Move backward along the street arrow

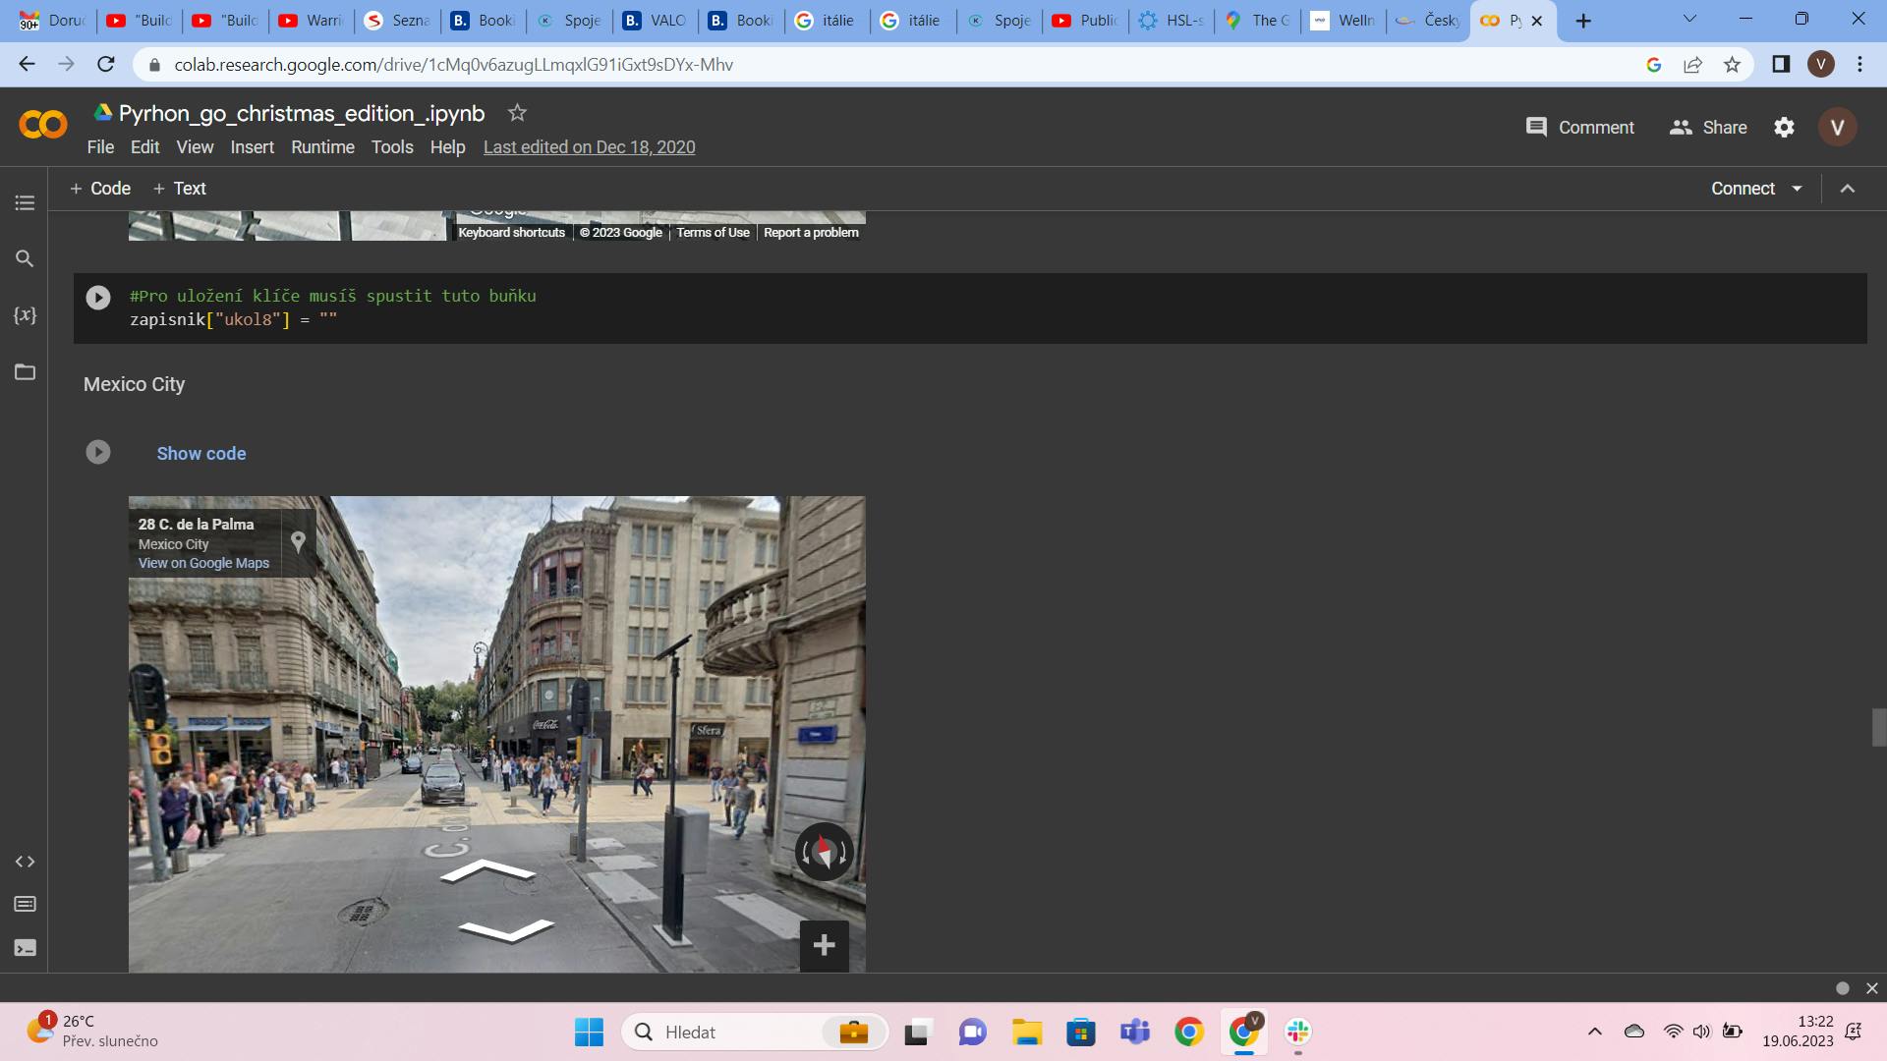(506, 929)
